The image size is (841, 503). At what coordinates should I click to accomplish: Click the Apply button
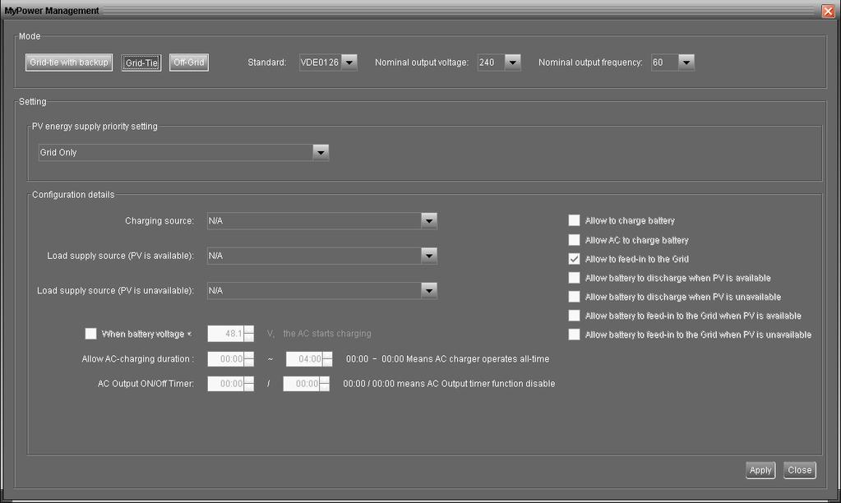(760, 470)
